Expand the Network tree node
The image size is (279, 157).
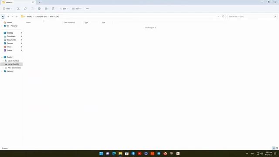click(x=2, y=71)
